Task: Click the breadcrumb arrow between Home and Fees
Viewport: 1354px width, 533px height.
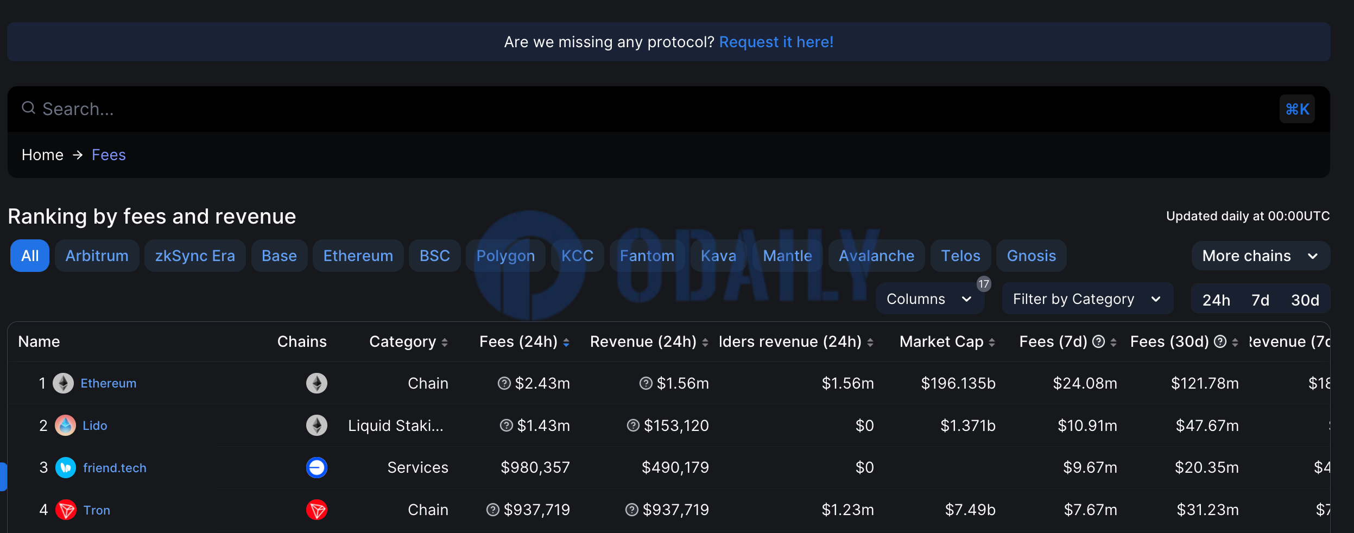Action: [78, 155]
